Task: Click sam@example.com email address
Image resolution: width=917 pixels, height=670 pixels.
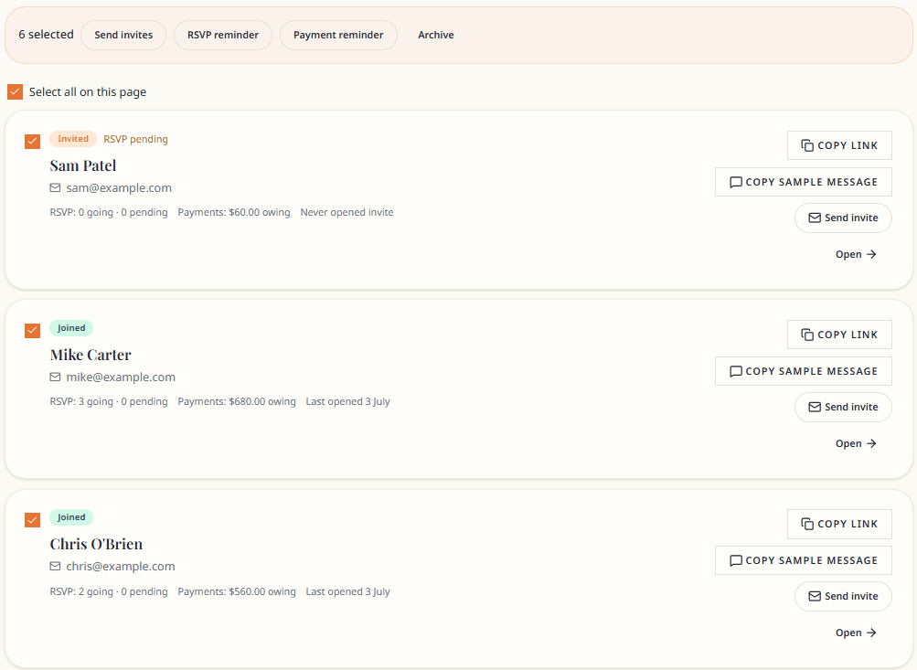Action: (x=119, y=187)
